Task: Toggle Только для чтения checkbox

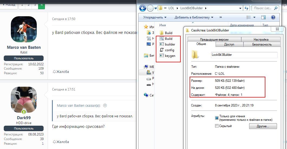Action: [x=217, y=118]
